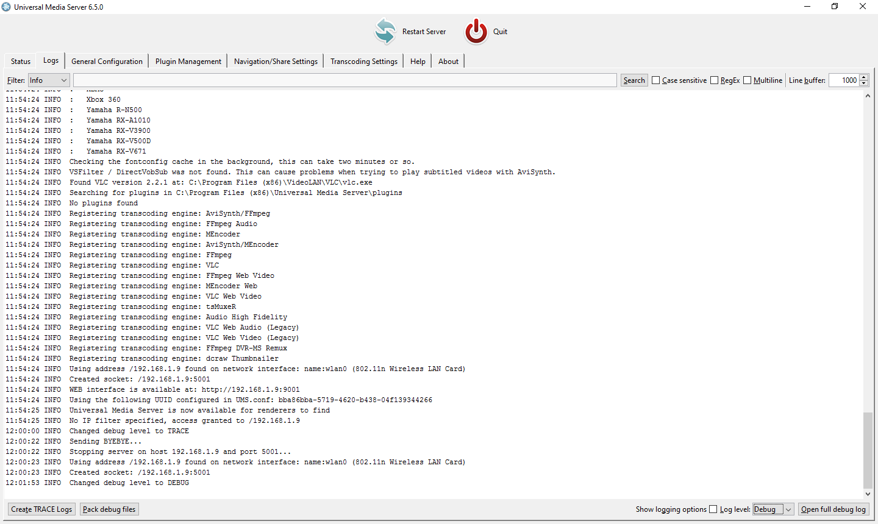
Task: Click the red Quit power icon
Action: (476, 31)
